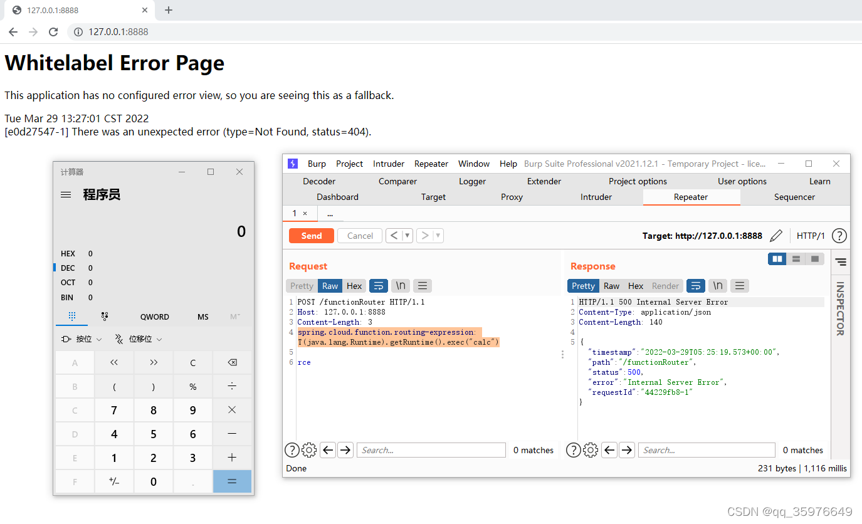Click the Calculator MS memory store button

tap(203, 317)
